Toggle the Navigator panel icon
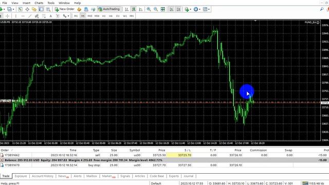329x185 pixels. point(34,9)
